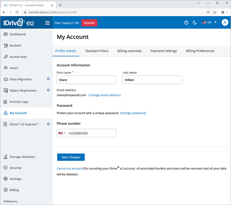This screenshot has height=205, width=231.
Task: Open Chrome three-dot menu
Action: [x=227, y=12]
